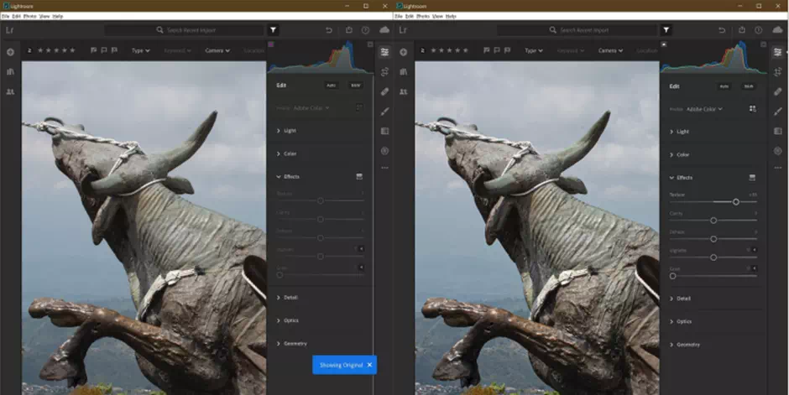
Task: Open My Photos library icon in right window
Action: pos(404,72)
